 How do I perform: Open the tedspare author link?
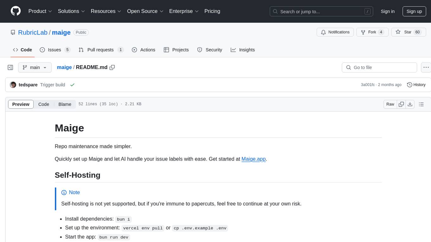[x=28, y=85]
